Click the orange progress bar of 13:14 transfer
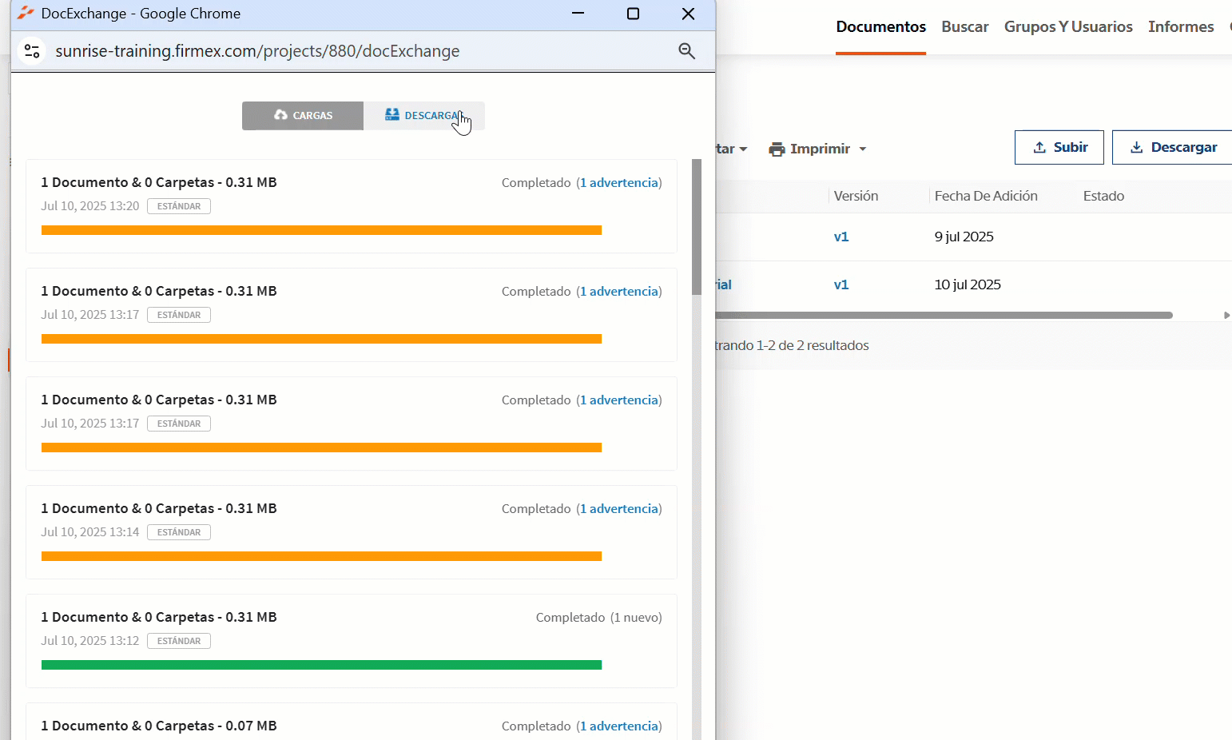This screenshot has height=740, width=1232. 321,556
